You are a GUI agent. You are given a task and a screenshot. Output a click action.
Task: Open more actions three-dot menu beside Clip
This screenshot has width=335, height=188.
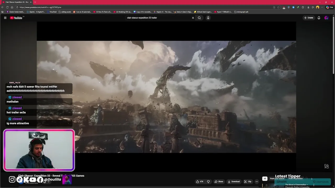tap(257, 181)
